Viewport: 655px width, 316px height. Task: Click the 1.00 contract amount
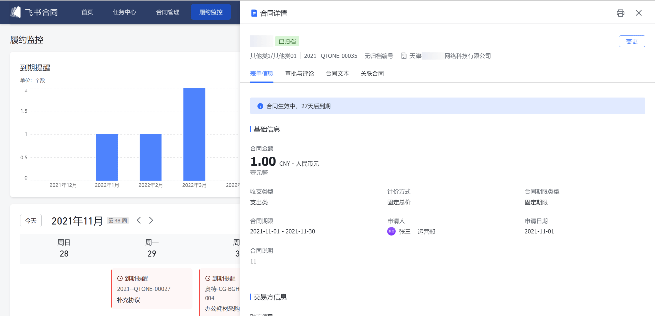point(263,162)
